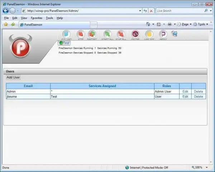Image resolution: width=215 pixels, height=172 pixels.
Task: Expand the address bar dropdown arrow
Action: pyautogui.click(x=140, y=11)
